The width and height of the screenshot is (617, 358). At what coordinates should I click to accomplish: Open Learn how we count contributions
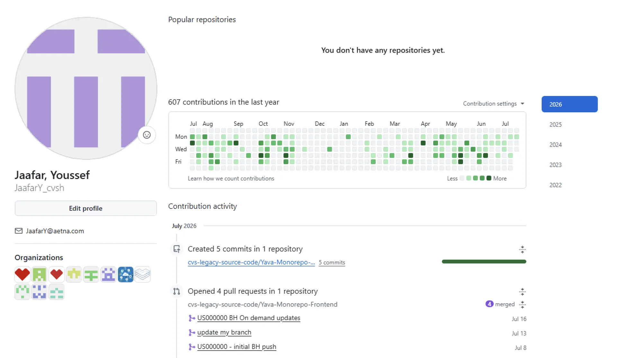click(x=231, y=178)
